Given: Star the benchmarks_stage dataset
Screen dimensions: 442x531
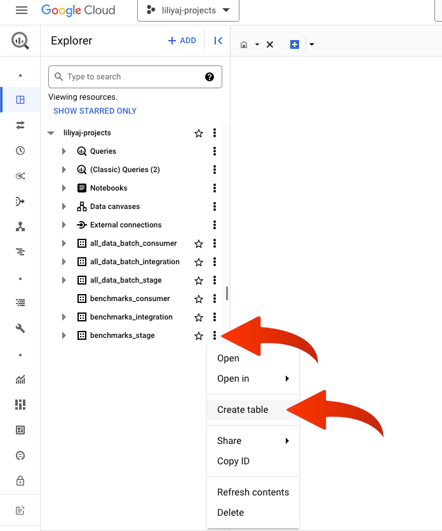Looking at the screenshot, I should (x=199, y=335).
